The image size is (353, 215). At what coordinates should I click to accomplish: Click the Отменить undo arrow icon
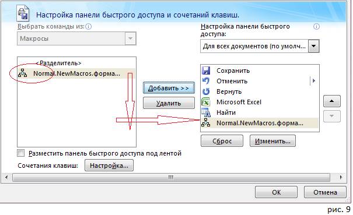pyautogui.click(x=206, y=81)
